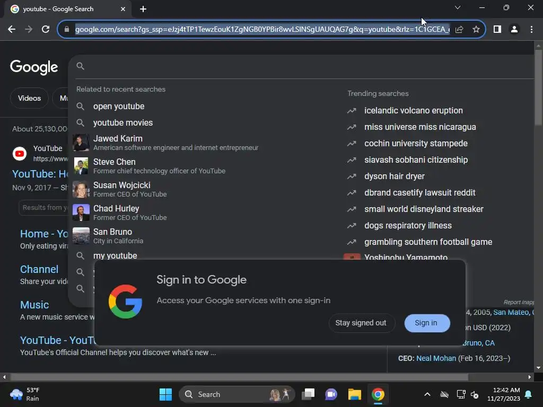
Task: Click San Bruno city thumbnail
Action: 81,236
